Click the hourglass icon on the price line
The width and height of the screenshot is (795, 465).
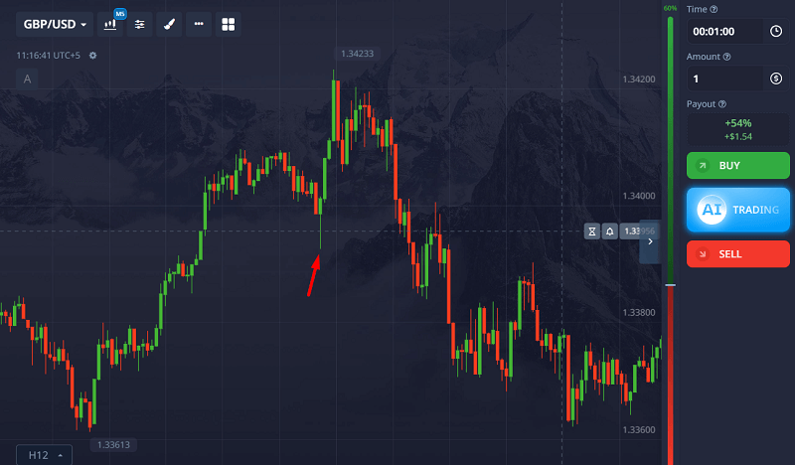(x=592, y=231)
